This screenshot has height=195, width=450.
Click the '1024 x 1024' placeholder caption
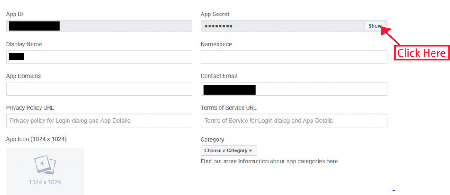(x=45, y=182)
